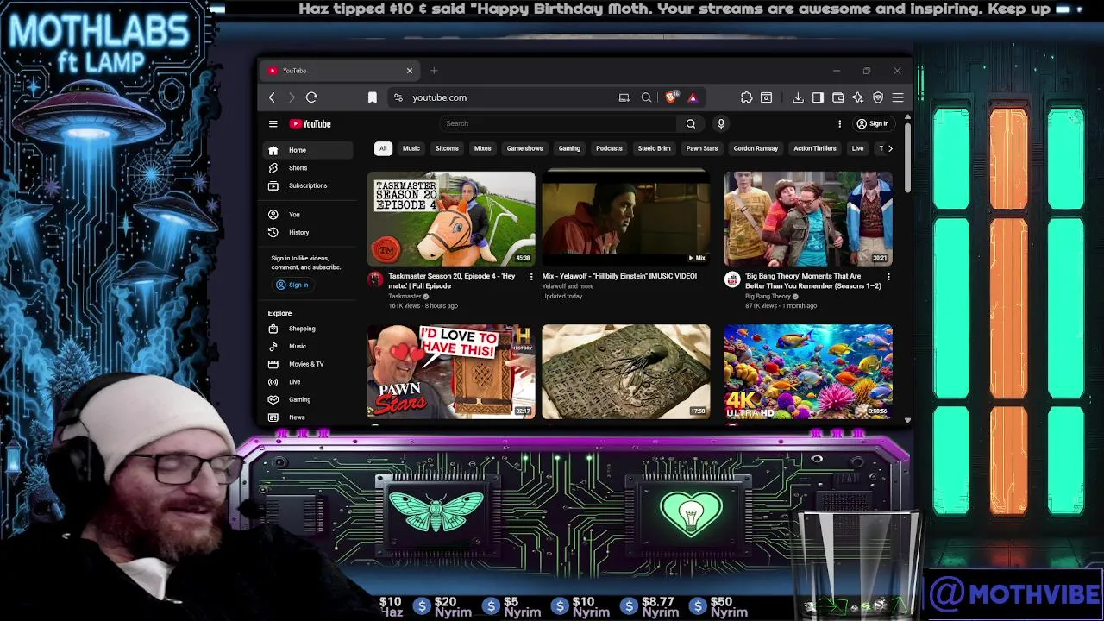Select the Podcasts filter chip
The width and height of the screenshot is (1104, 621).
(609, 148)
